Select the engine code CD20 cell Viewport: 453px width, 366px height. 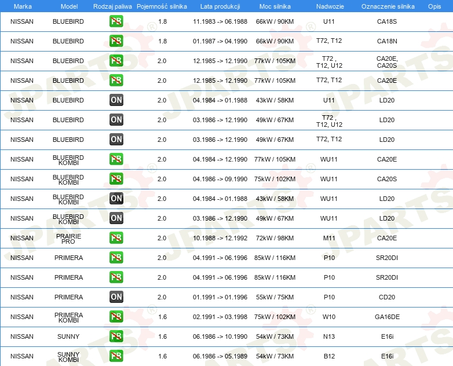387,297
